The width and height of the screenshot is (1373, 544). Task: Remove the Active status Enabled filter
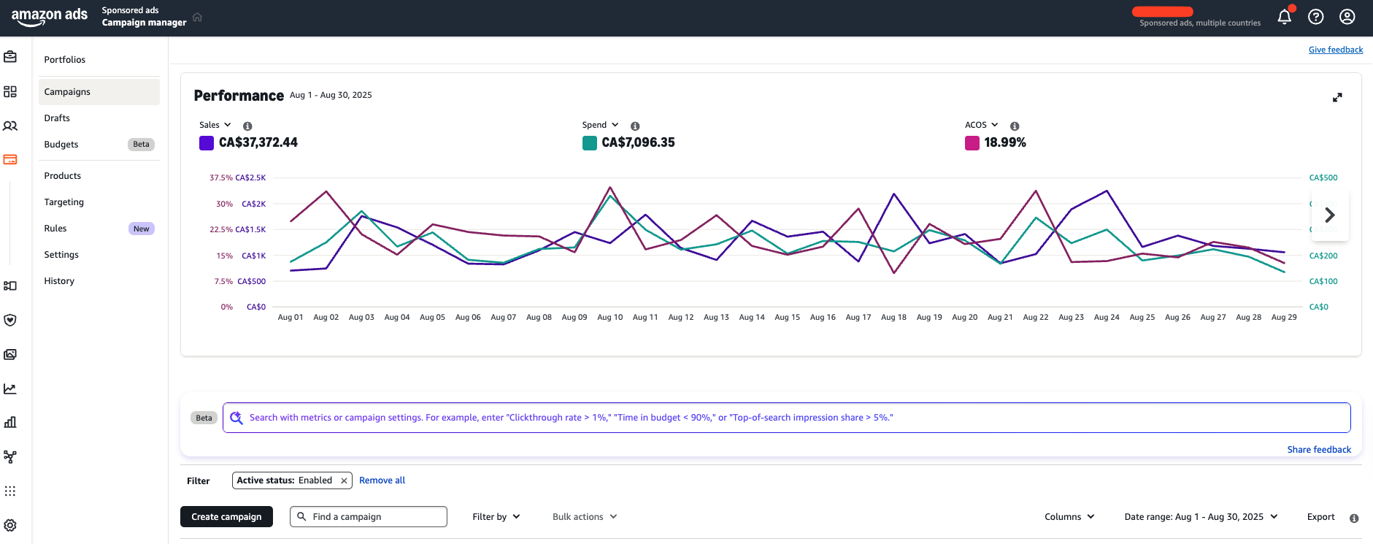tap(344, 480)
